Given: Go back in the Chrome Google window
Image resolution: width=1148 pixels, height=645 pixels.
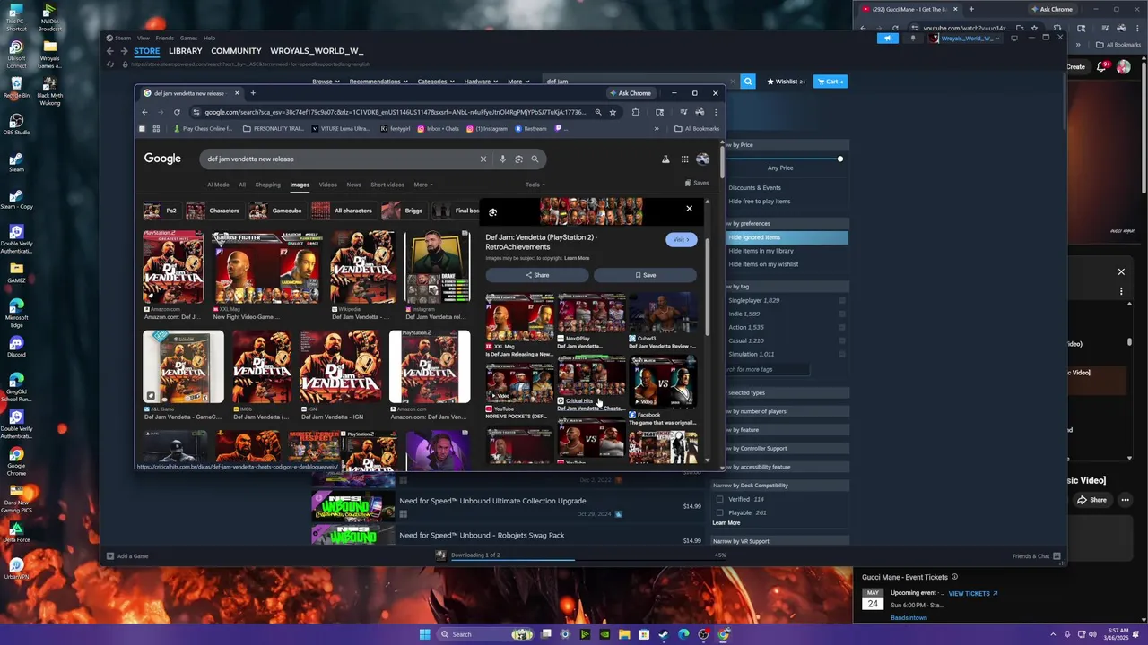Looking at the screenshot, I should [144, 112].
